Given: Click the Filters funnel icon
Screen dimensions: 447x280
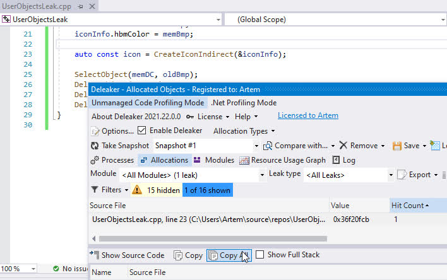Looking at the screenshot, I should 95,189.
